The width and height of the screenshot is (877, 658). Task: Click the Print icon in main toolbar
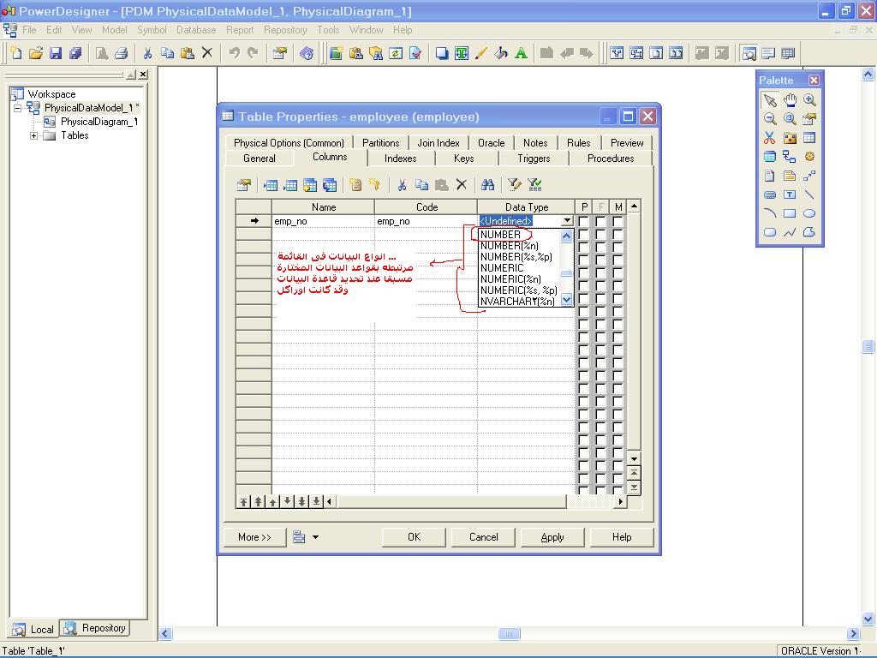pos(121,53)
